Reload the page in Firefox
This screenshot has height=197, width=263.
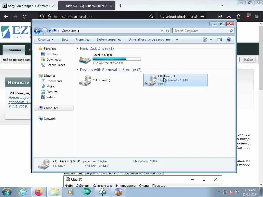(25, 17)
